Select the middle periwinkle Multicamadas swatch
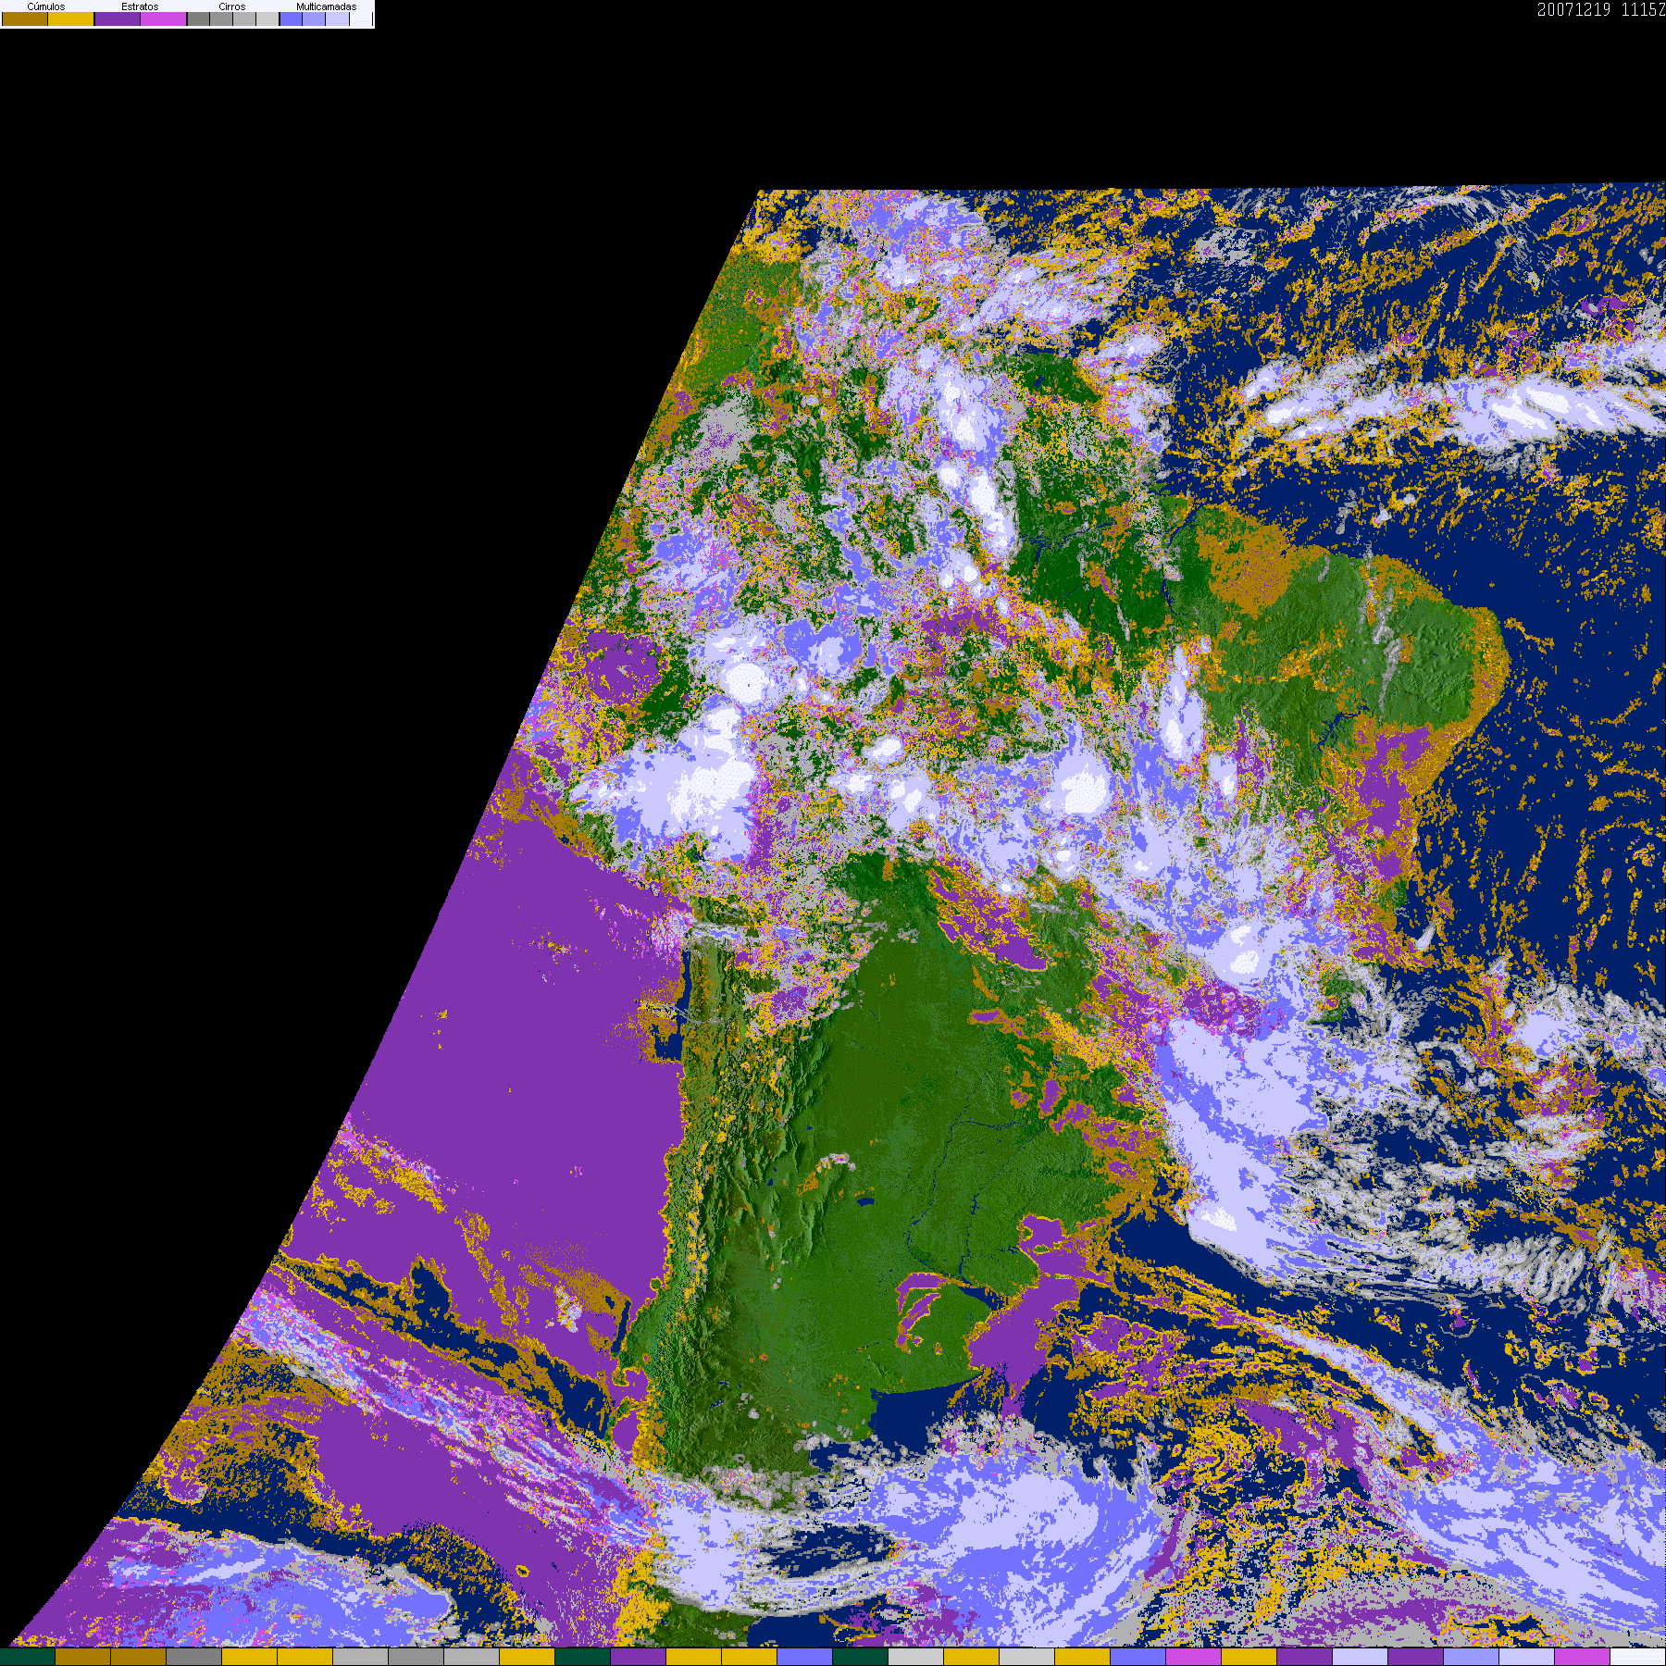Screen dimensions: 1666x1666 315,19
